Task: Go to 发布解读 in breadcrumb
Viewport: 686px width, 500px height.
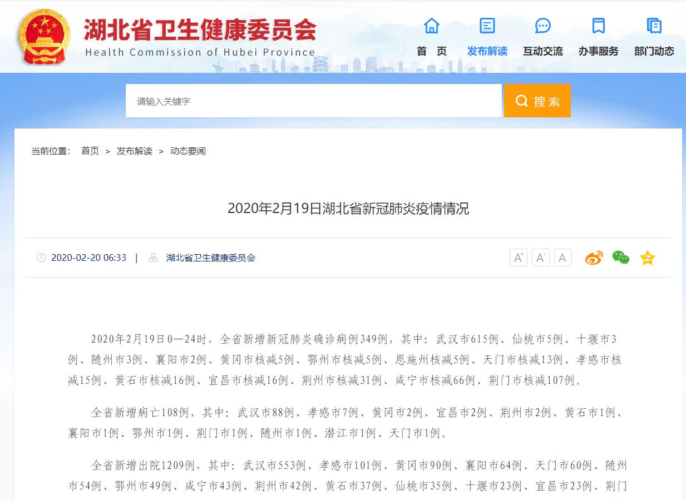Action: (x=134, y=151)
